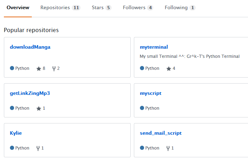The image size is (248, 164).
Task: Open the Stars tab
Action: click(101, 7)
